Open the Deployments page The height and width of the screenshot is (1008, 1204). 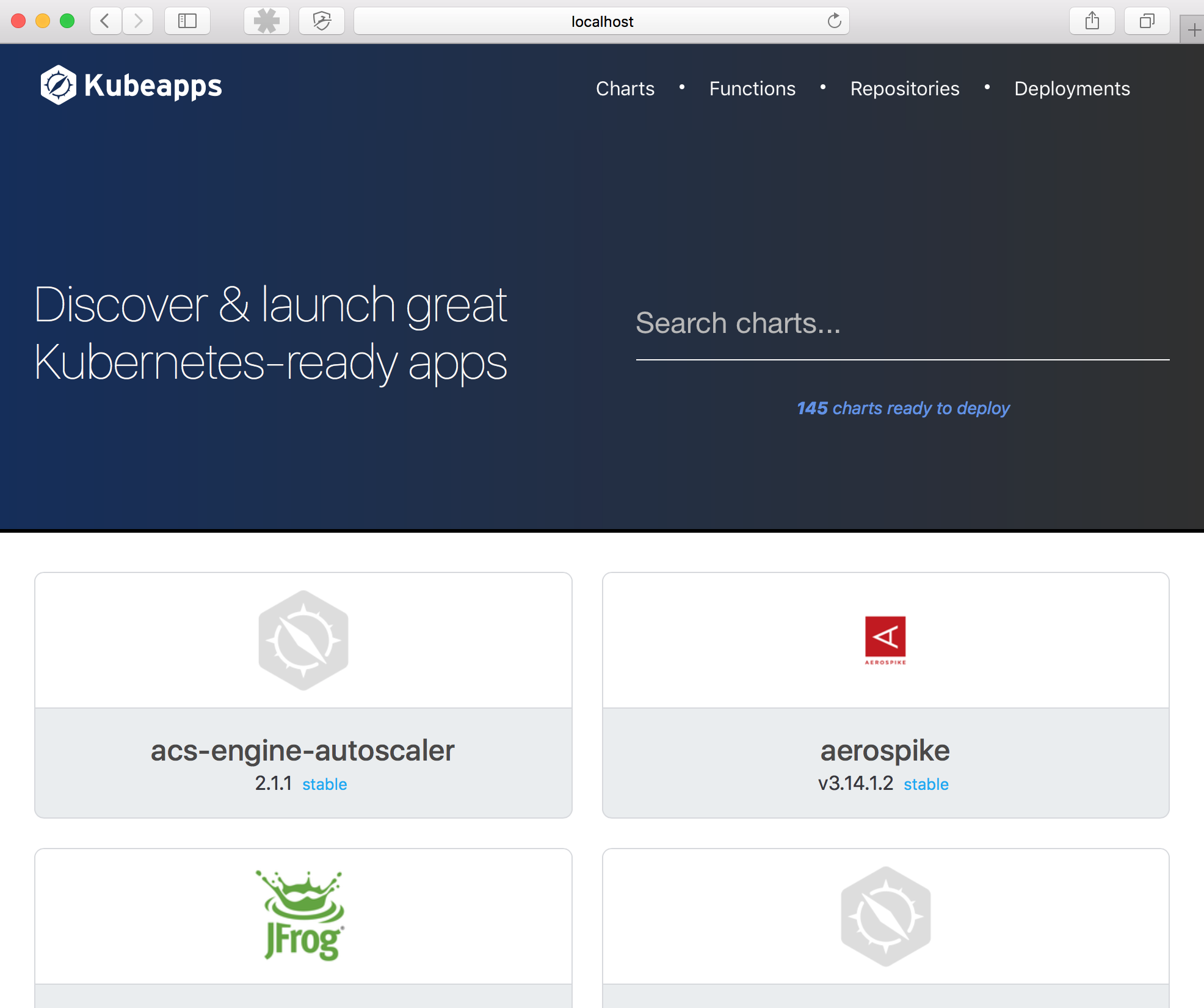(x=1072, y=89)
